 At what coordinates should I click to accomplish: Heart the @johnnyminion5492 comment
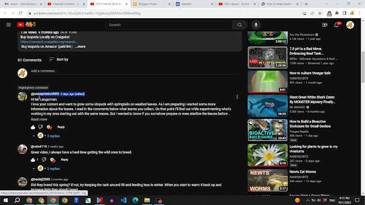[49, 127]
